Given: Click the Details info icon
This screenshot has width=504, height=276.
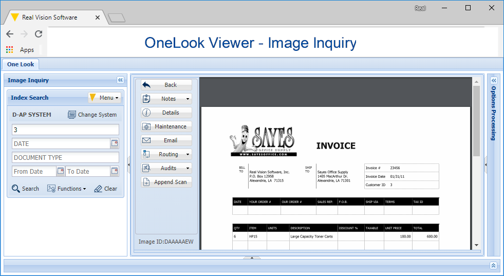Looking at the screenshot, I should (x=146, y=113).
